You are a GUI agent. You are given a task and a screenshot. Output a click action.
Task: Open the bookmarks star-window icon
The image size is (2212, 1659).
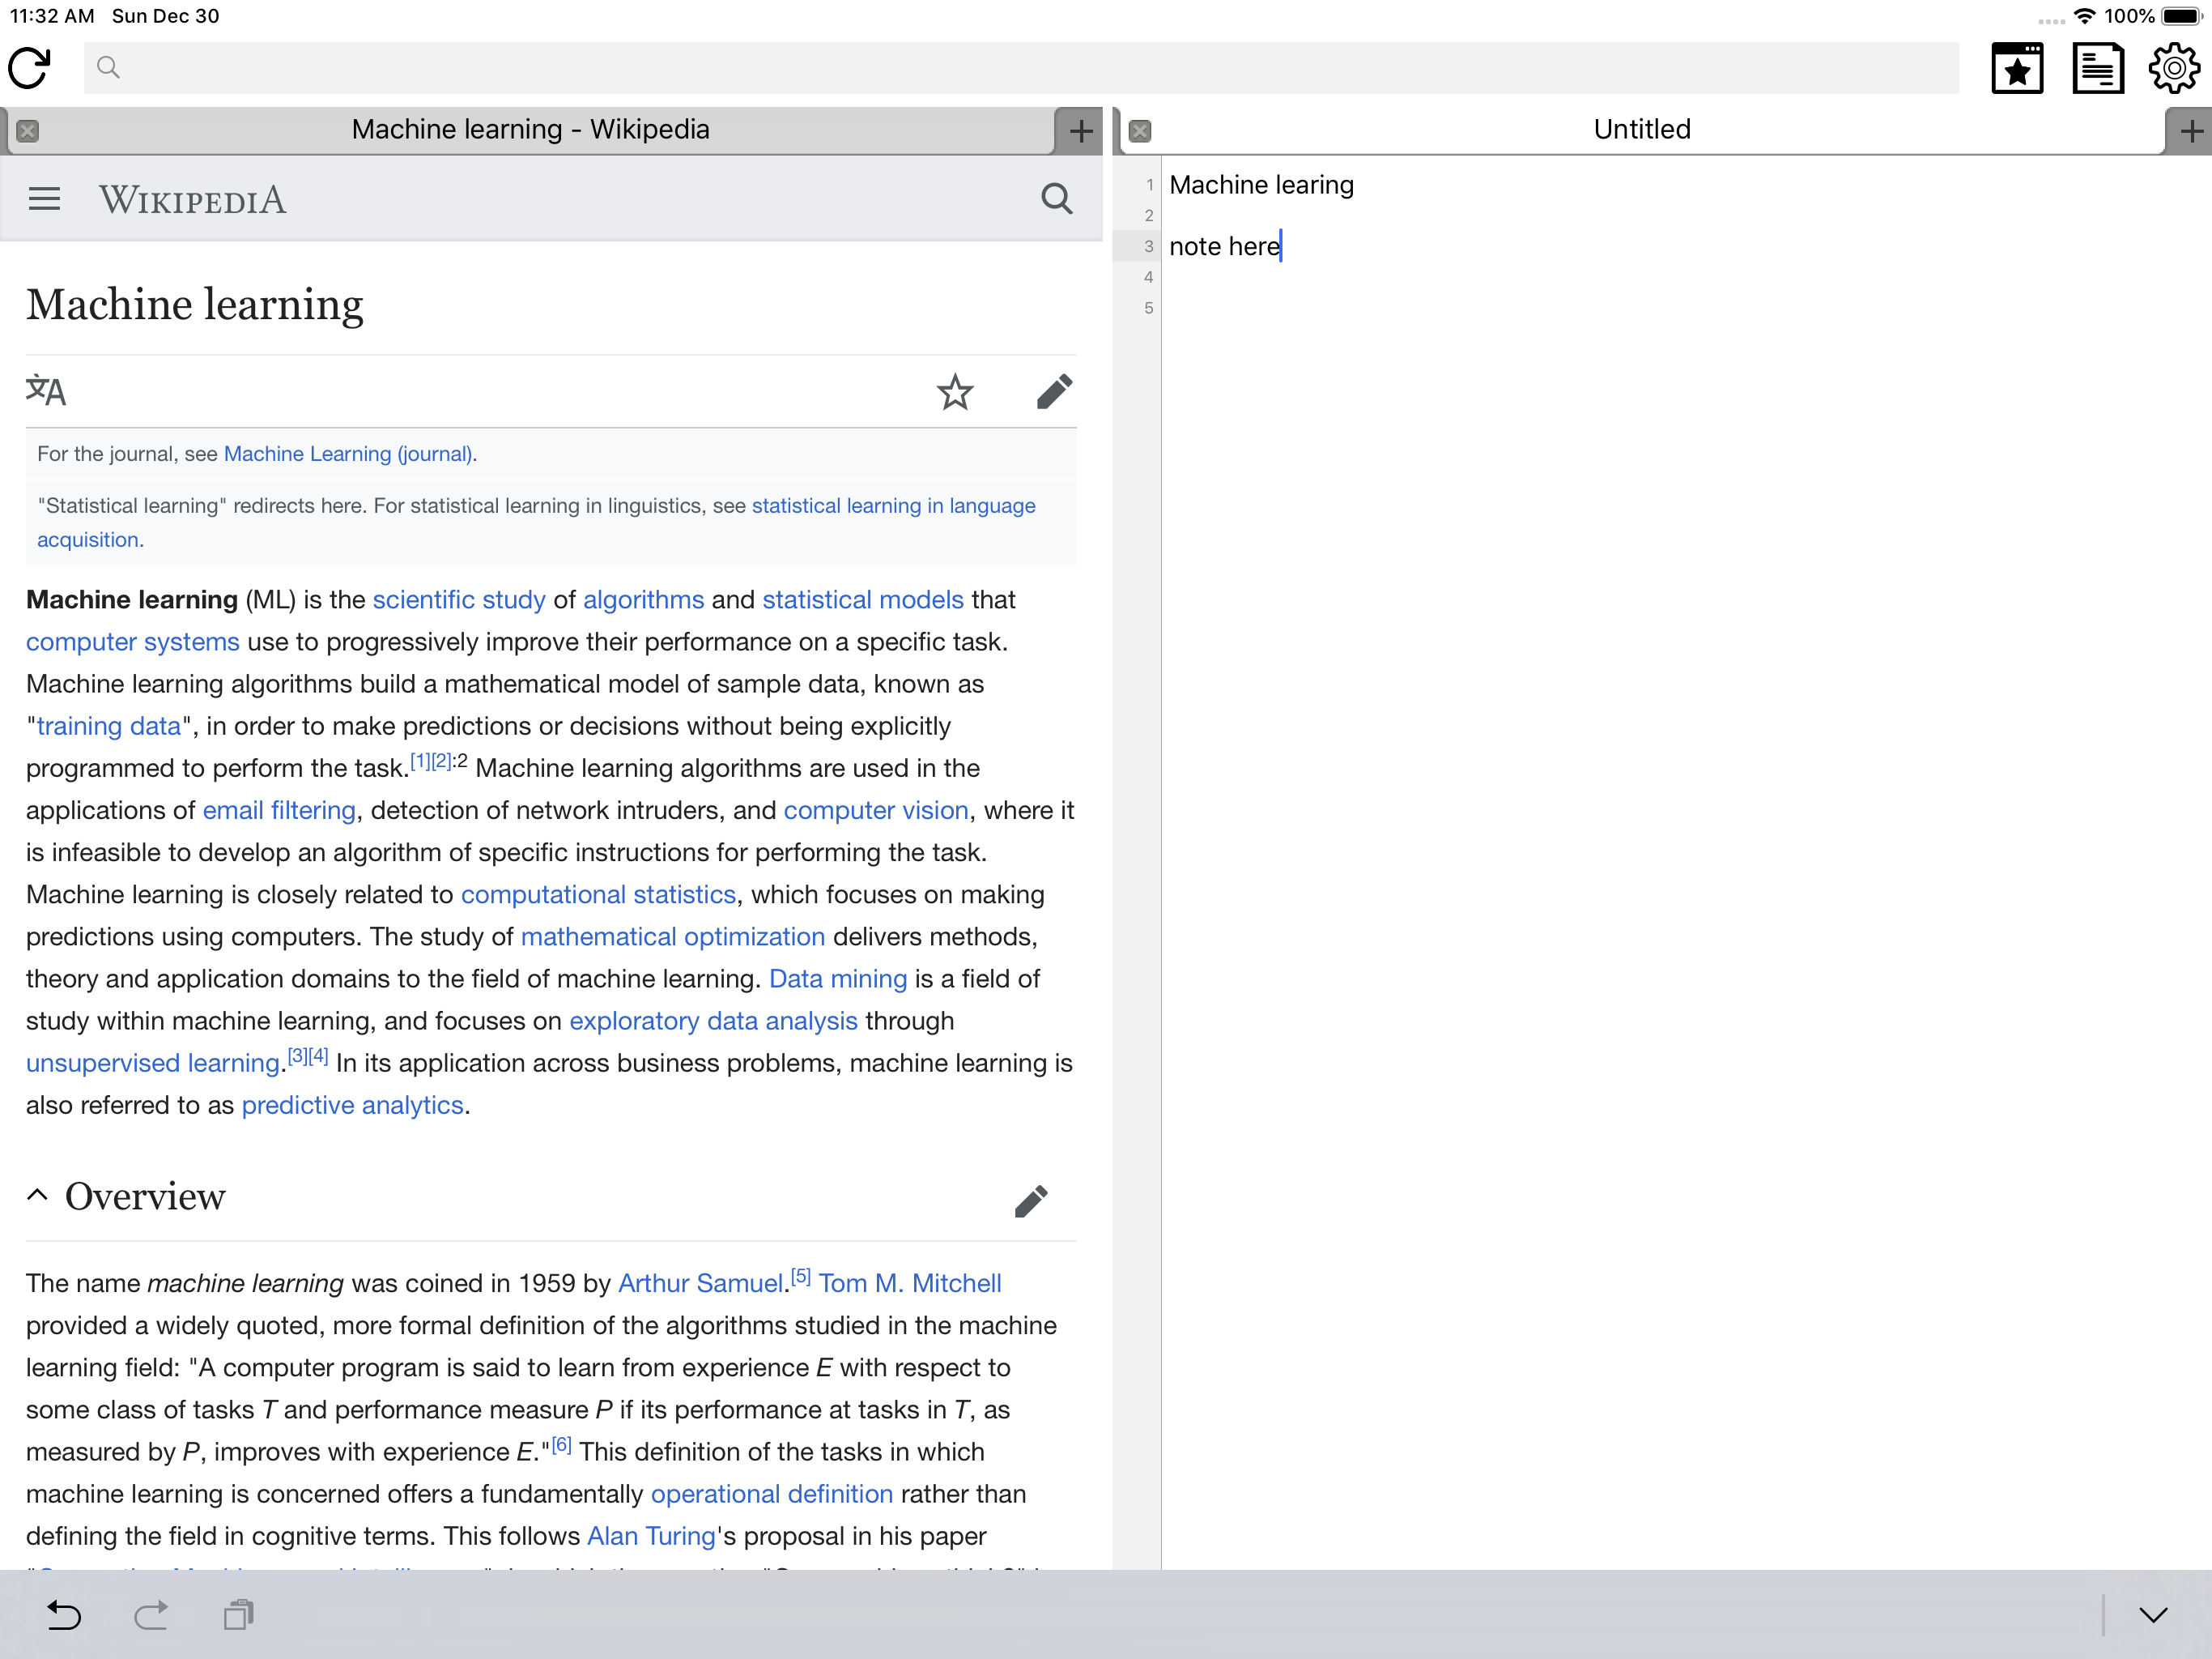2016,68
